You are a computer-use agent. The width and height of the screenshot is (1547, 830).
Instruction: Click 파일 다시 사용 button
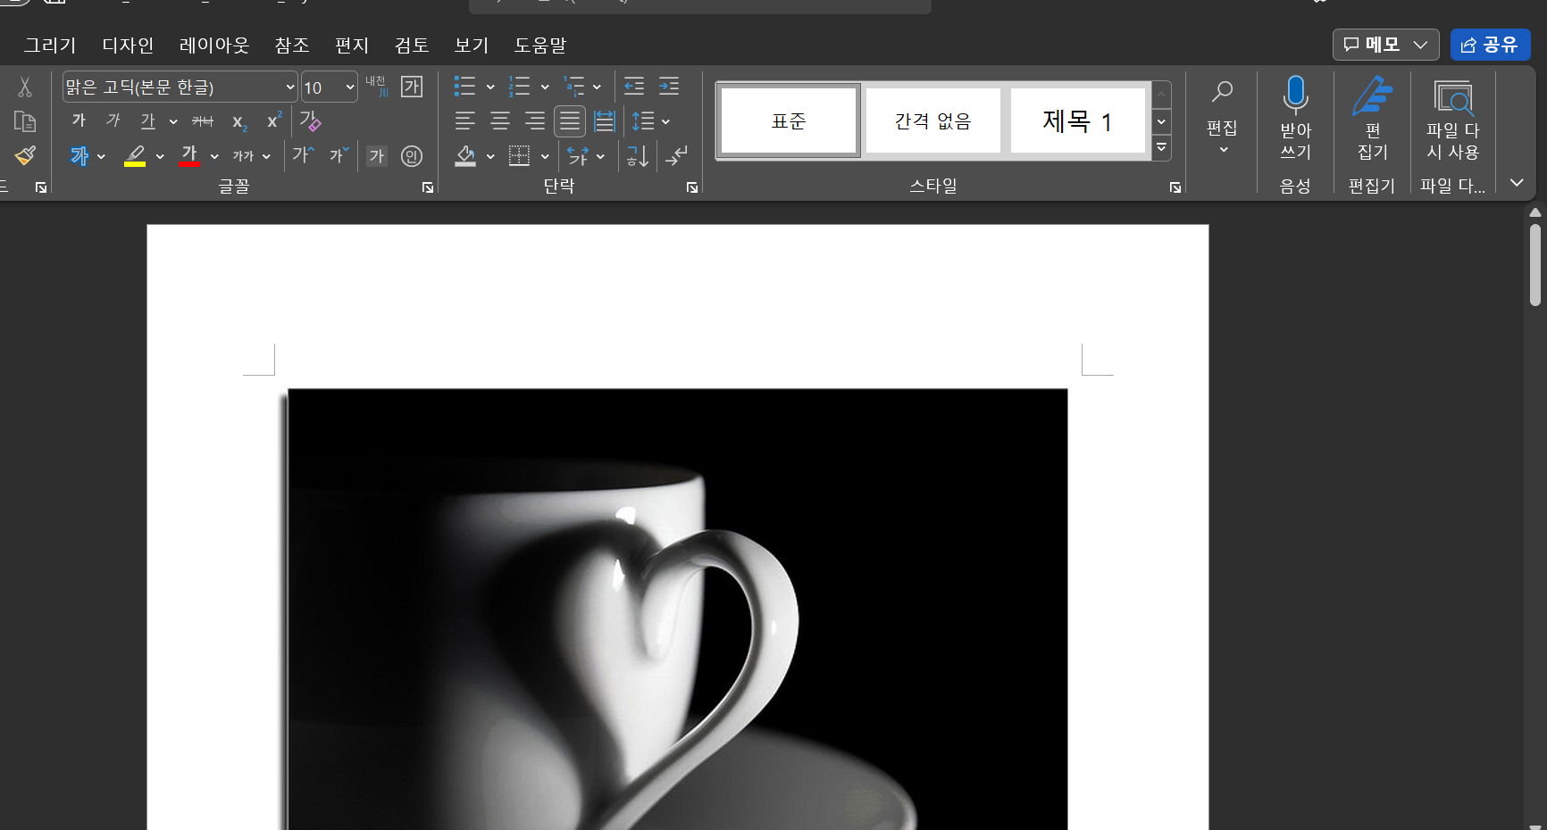click(x=1453, y=120)
